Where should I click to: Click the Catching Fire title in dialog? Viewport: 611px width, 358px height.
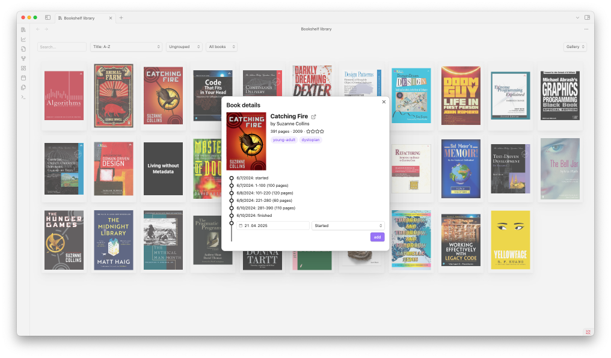click(289, 117)
